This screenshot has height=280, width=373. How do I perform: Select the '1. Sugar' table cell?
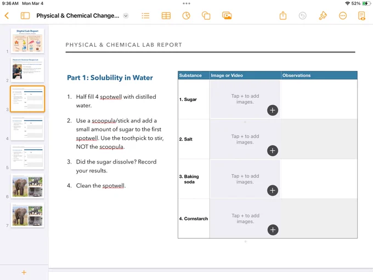click(x=194, y=99)
